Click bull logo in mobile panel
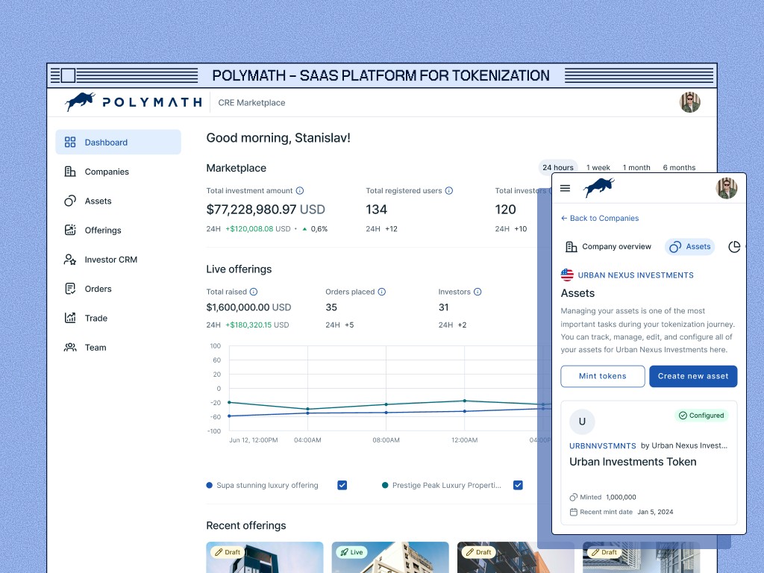 point(599,187)
